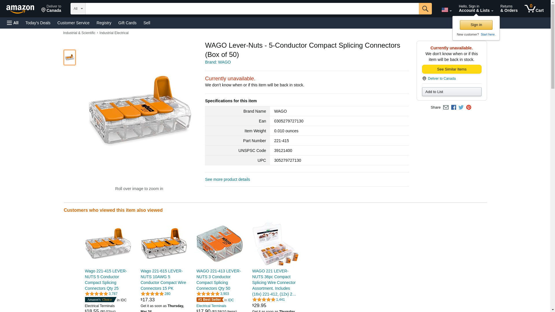Click the Brand: WAGO link
555x312 pixels.
(218, 62)
